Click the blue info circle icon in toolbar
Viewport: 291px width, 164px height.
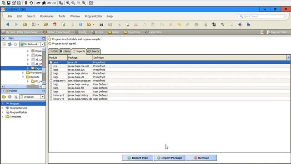click(x=80, y=24)
